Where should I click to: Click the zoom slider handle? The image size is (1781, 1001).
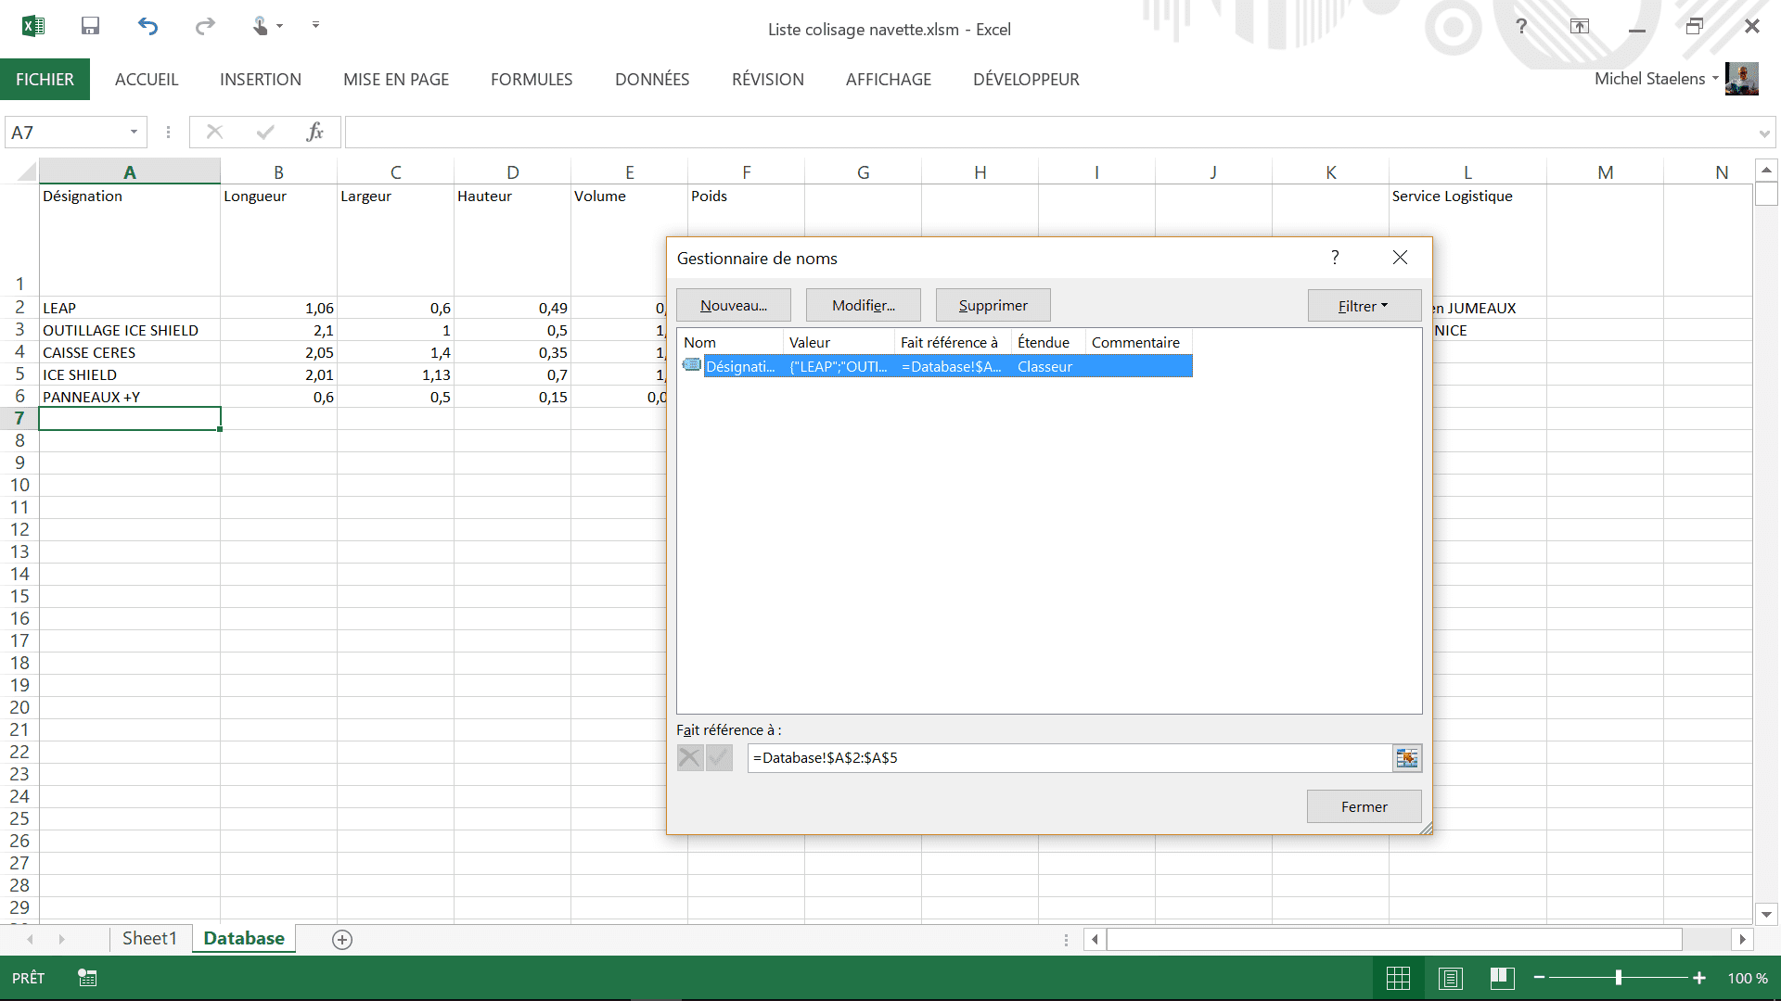1618,978
